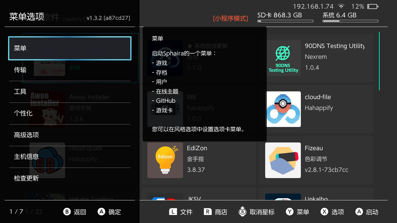The image size is (397, 223).
Task: Click the Y menu button icon
Action: point(289,212)
